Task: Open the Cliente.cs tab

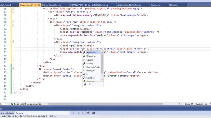Action: click(x=155, y=5)
